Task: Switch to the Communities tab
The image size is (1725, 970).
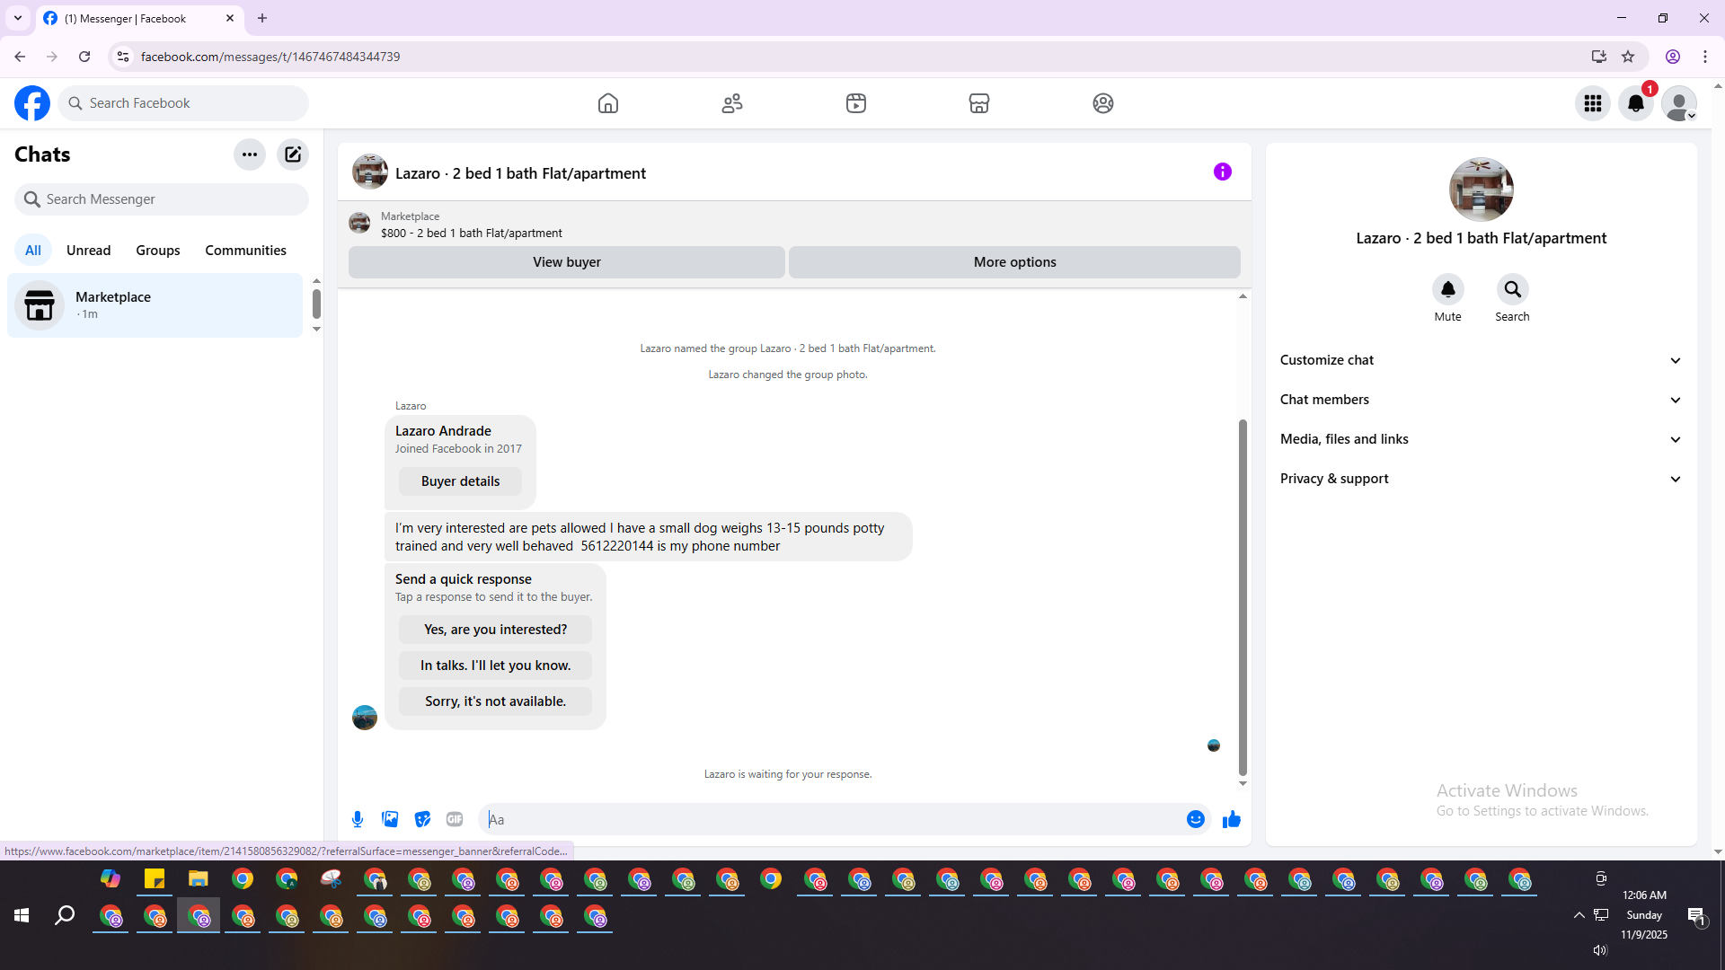Action: [245, 251]
